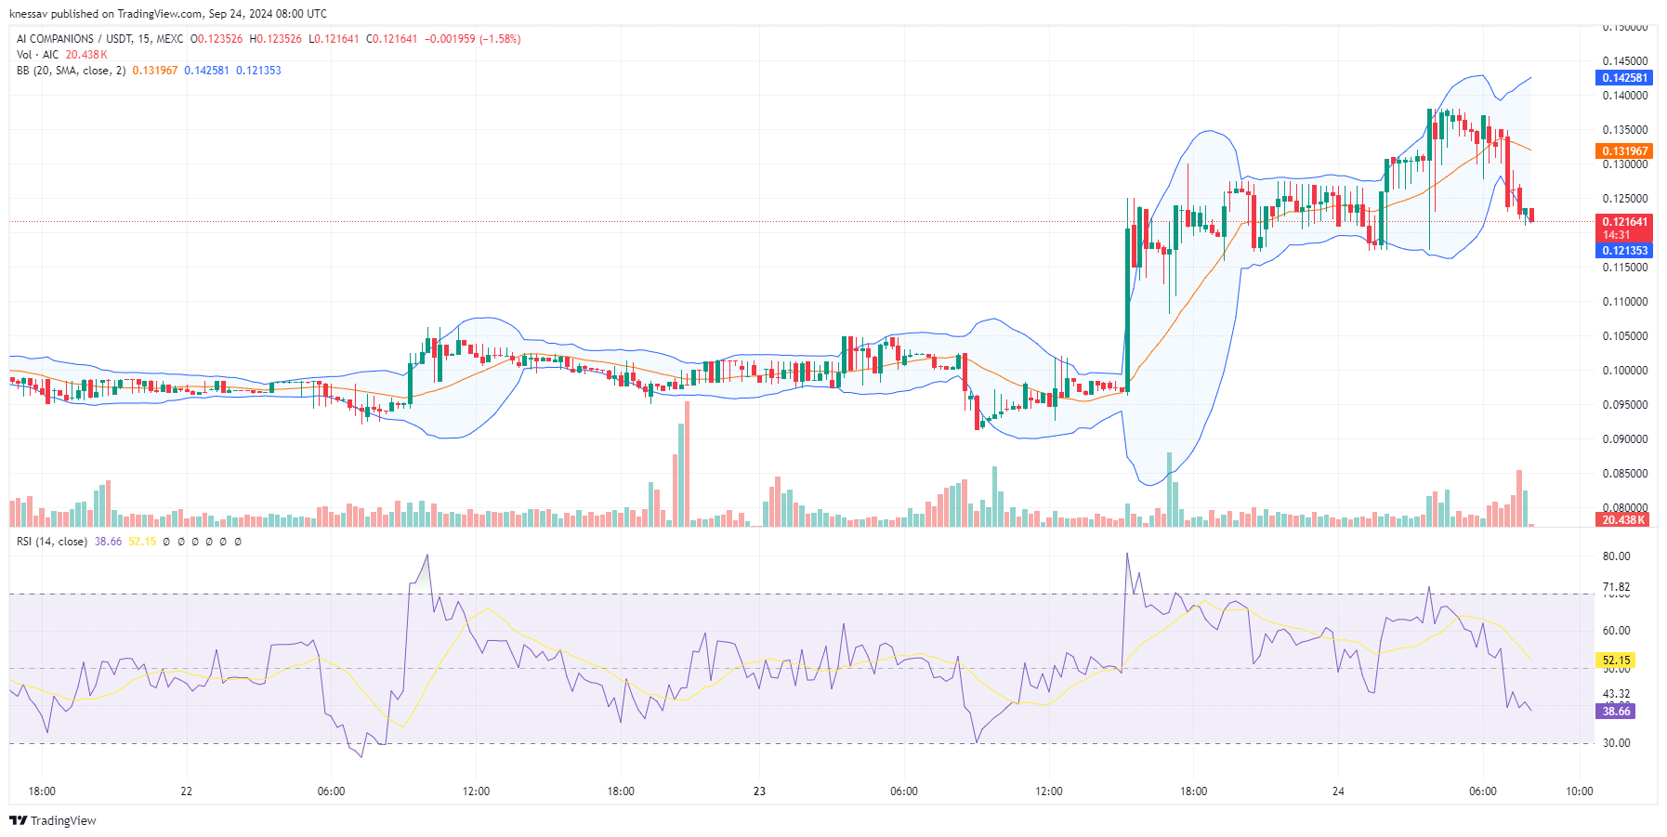Click the 0.145000 price axis label

click(1625, 61)
